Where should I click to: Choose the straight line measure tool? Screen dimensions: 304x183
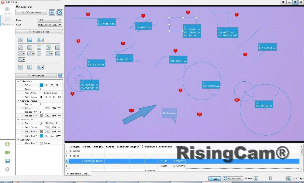pos(20,48)
